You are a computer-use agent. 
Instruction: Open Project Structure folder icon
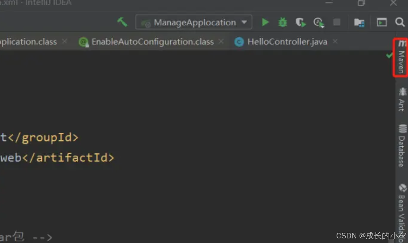coord(359,23)
